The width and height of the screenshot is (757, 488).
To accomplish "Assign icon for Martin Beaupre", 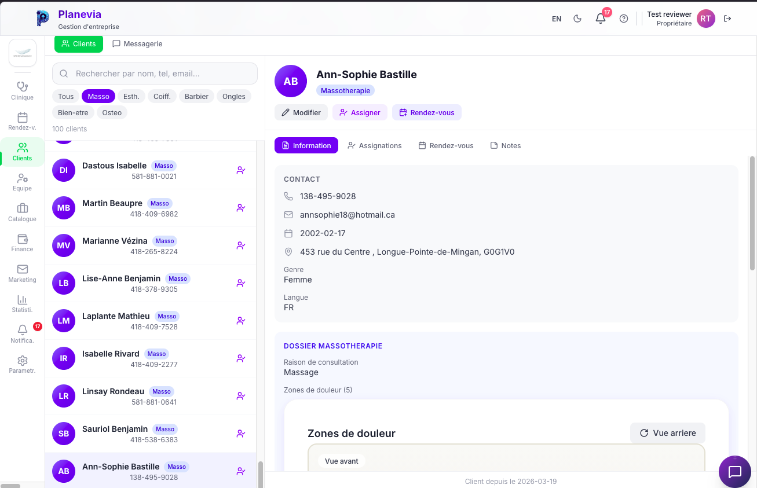I will (x=241, y=208).
